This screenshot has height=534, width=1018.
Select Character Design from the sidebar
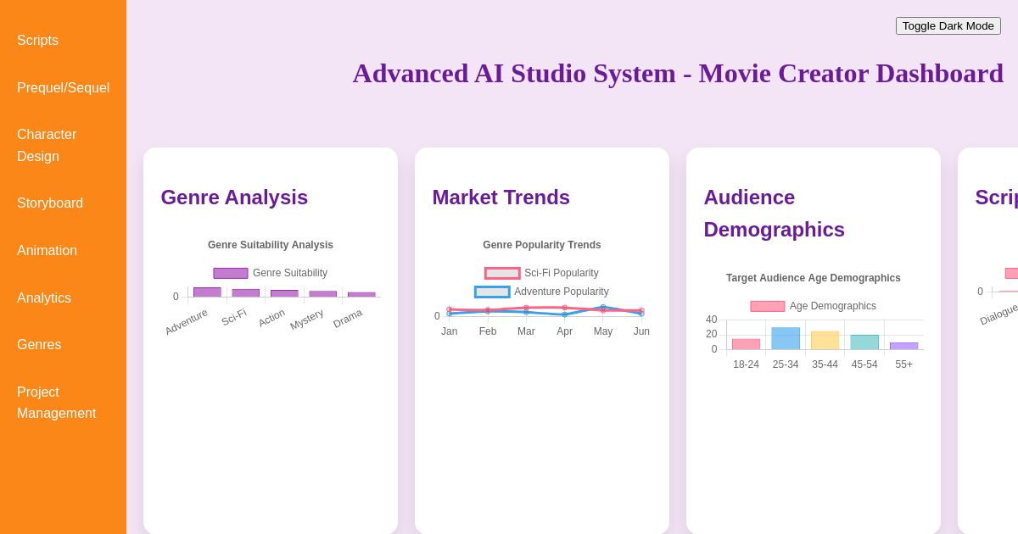(47, 145)
